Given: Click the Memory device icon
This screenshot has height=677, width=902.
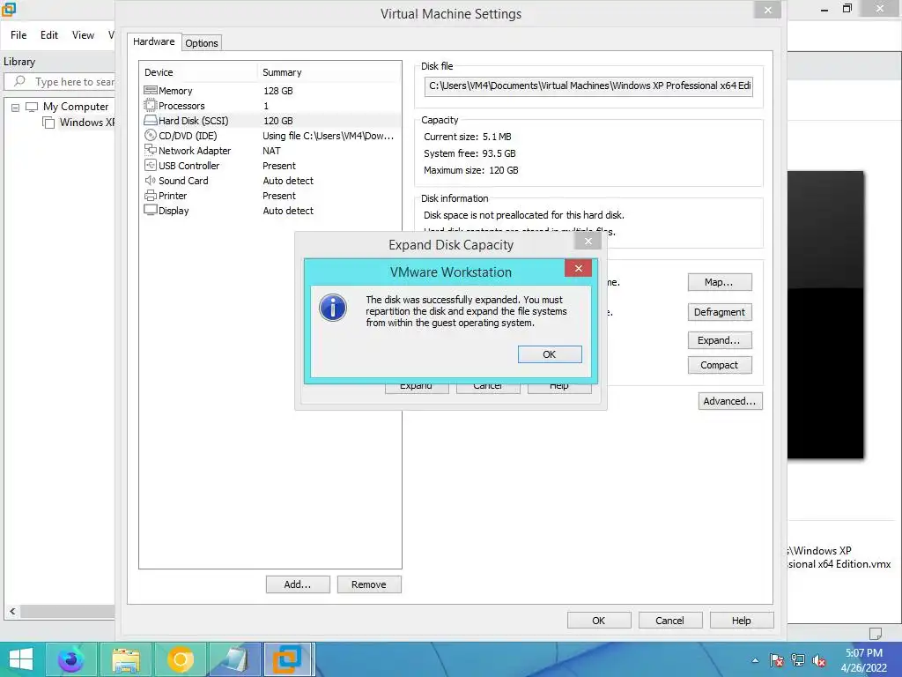Looking at the screenshot, I should point(150,91).
